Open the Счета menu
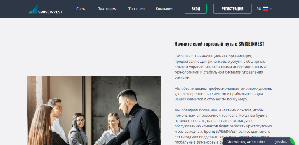The width and height of the screenshot is (299, 145). [81, 9]
